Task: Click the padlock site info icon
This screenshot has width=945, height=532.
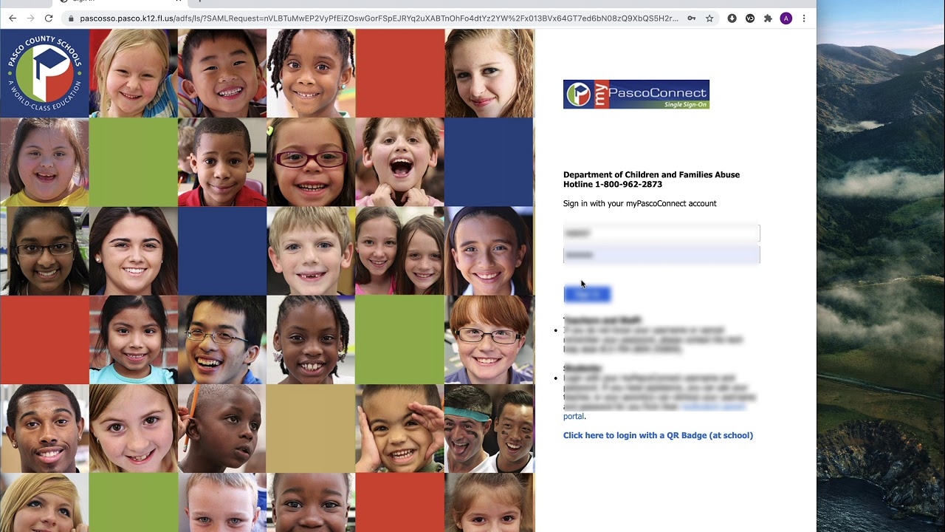Action: coord(70,18)
